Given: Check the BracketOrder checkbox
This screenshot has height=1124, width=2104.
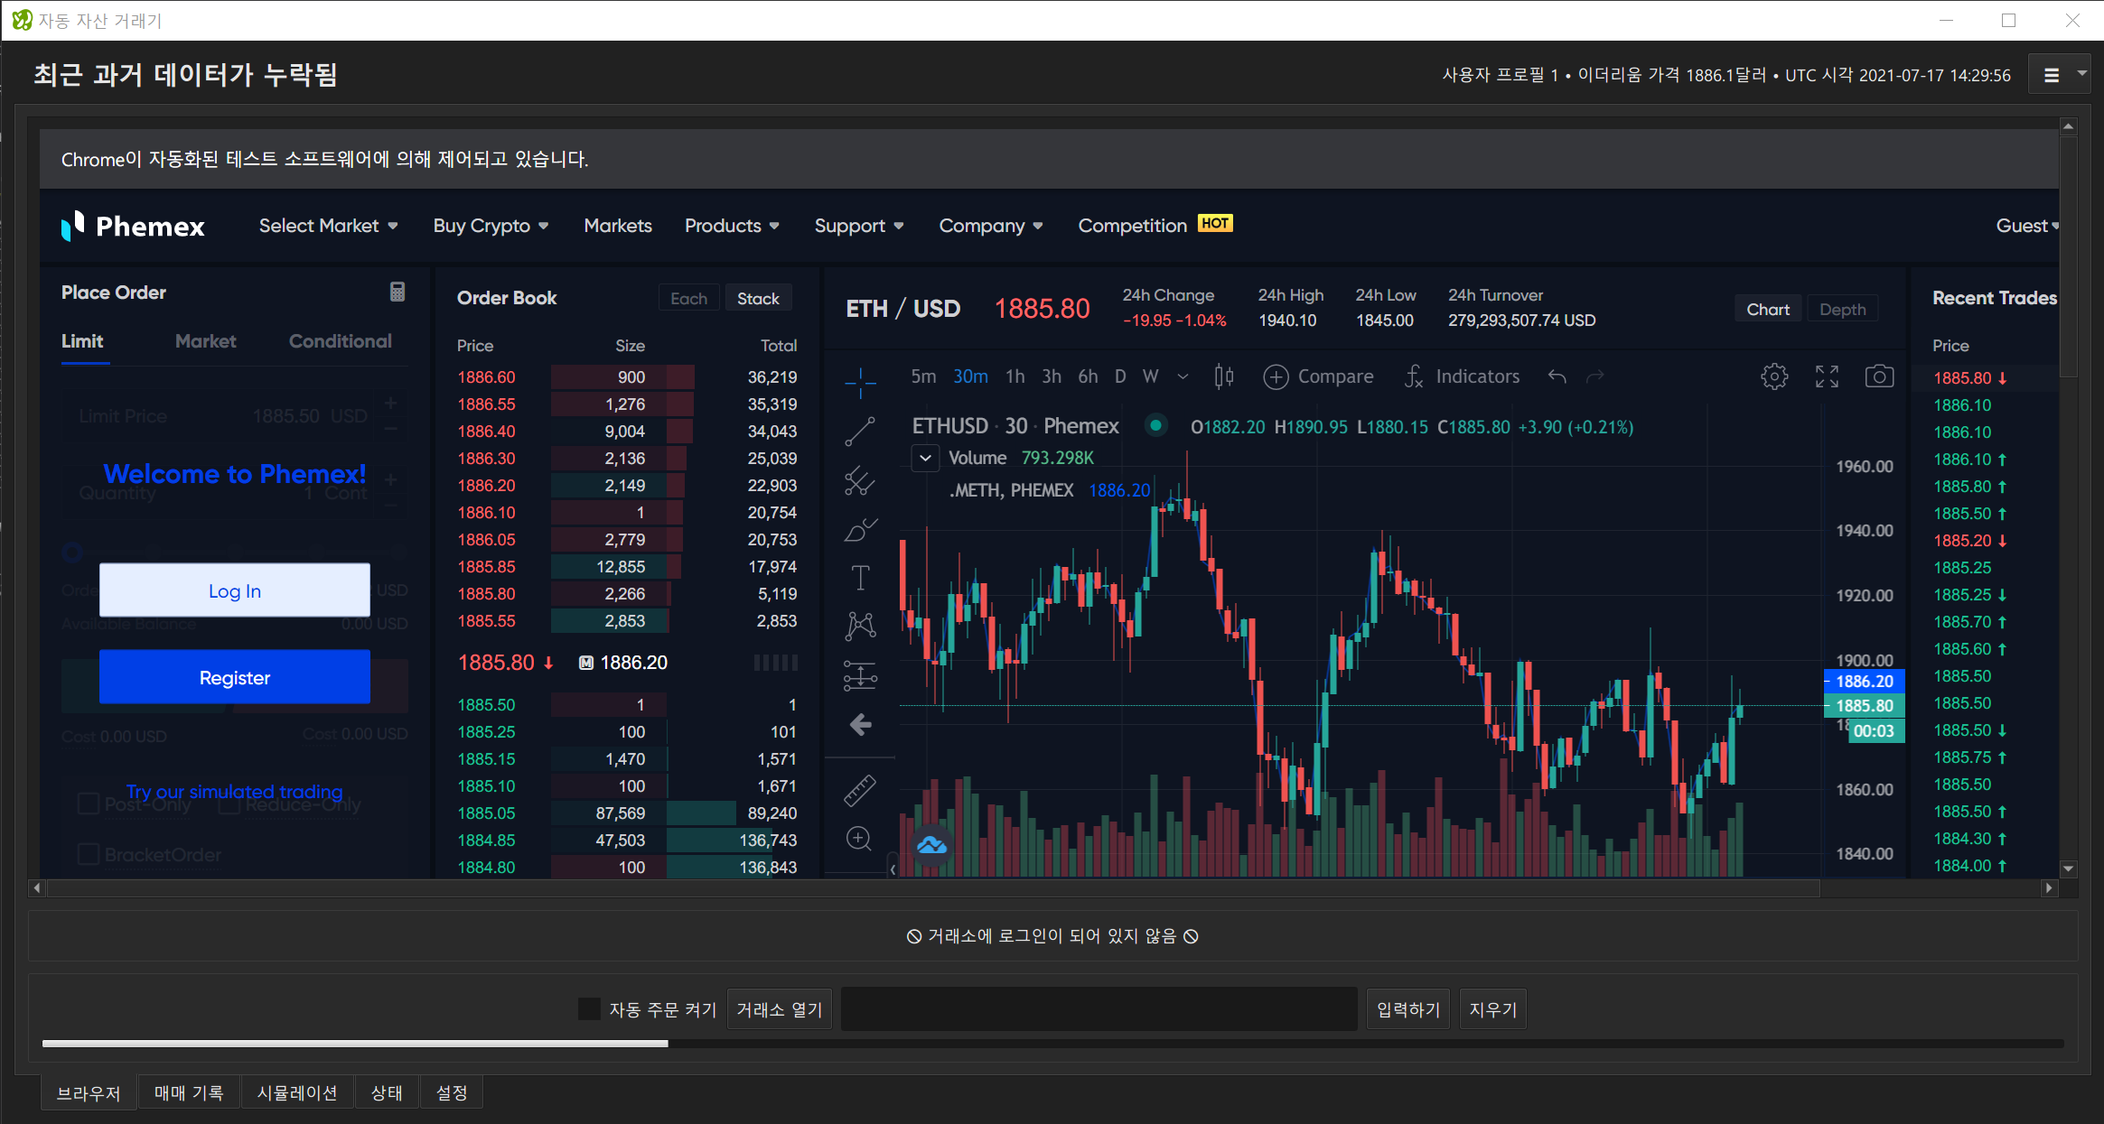Looking at the screenshot, I should pyautogui.click(x=89, y=854).
